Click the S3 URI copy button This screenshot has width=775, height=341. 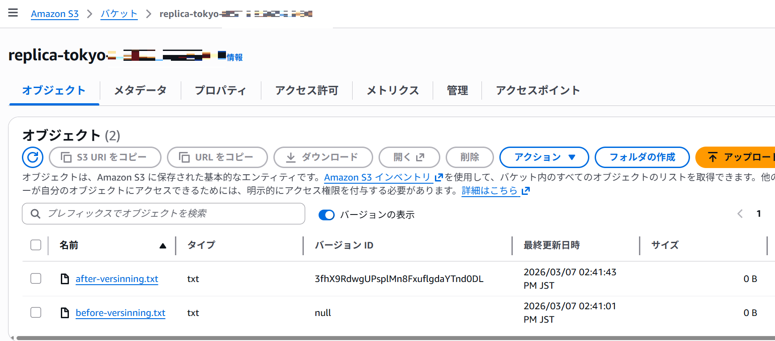105,157
